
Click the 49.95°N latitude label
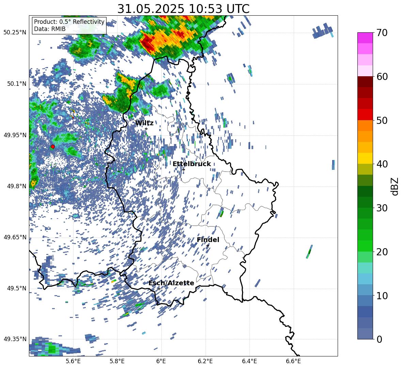(15, 135)
